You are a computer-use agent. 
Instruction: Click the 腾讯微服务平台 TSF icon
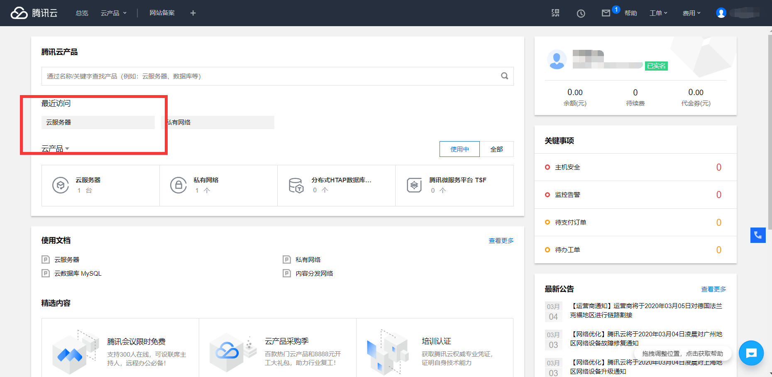[x=414, y=185]
